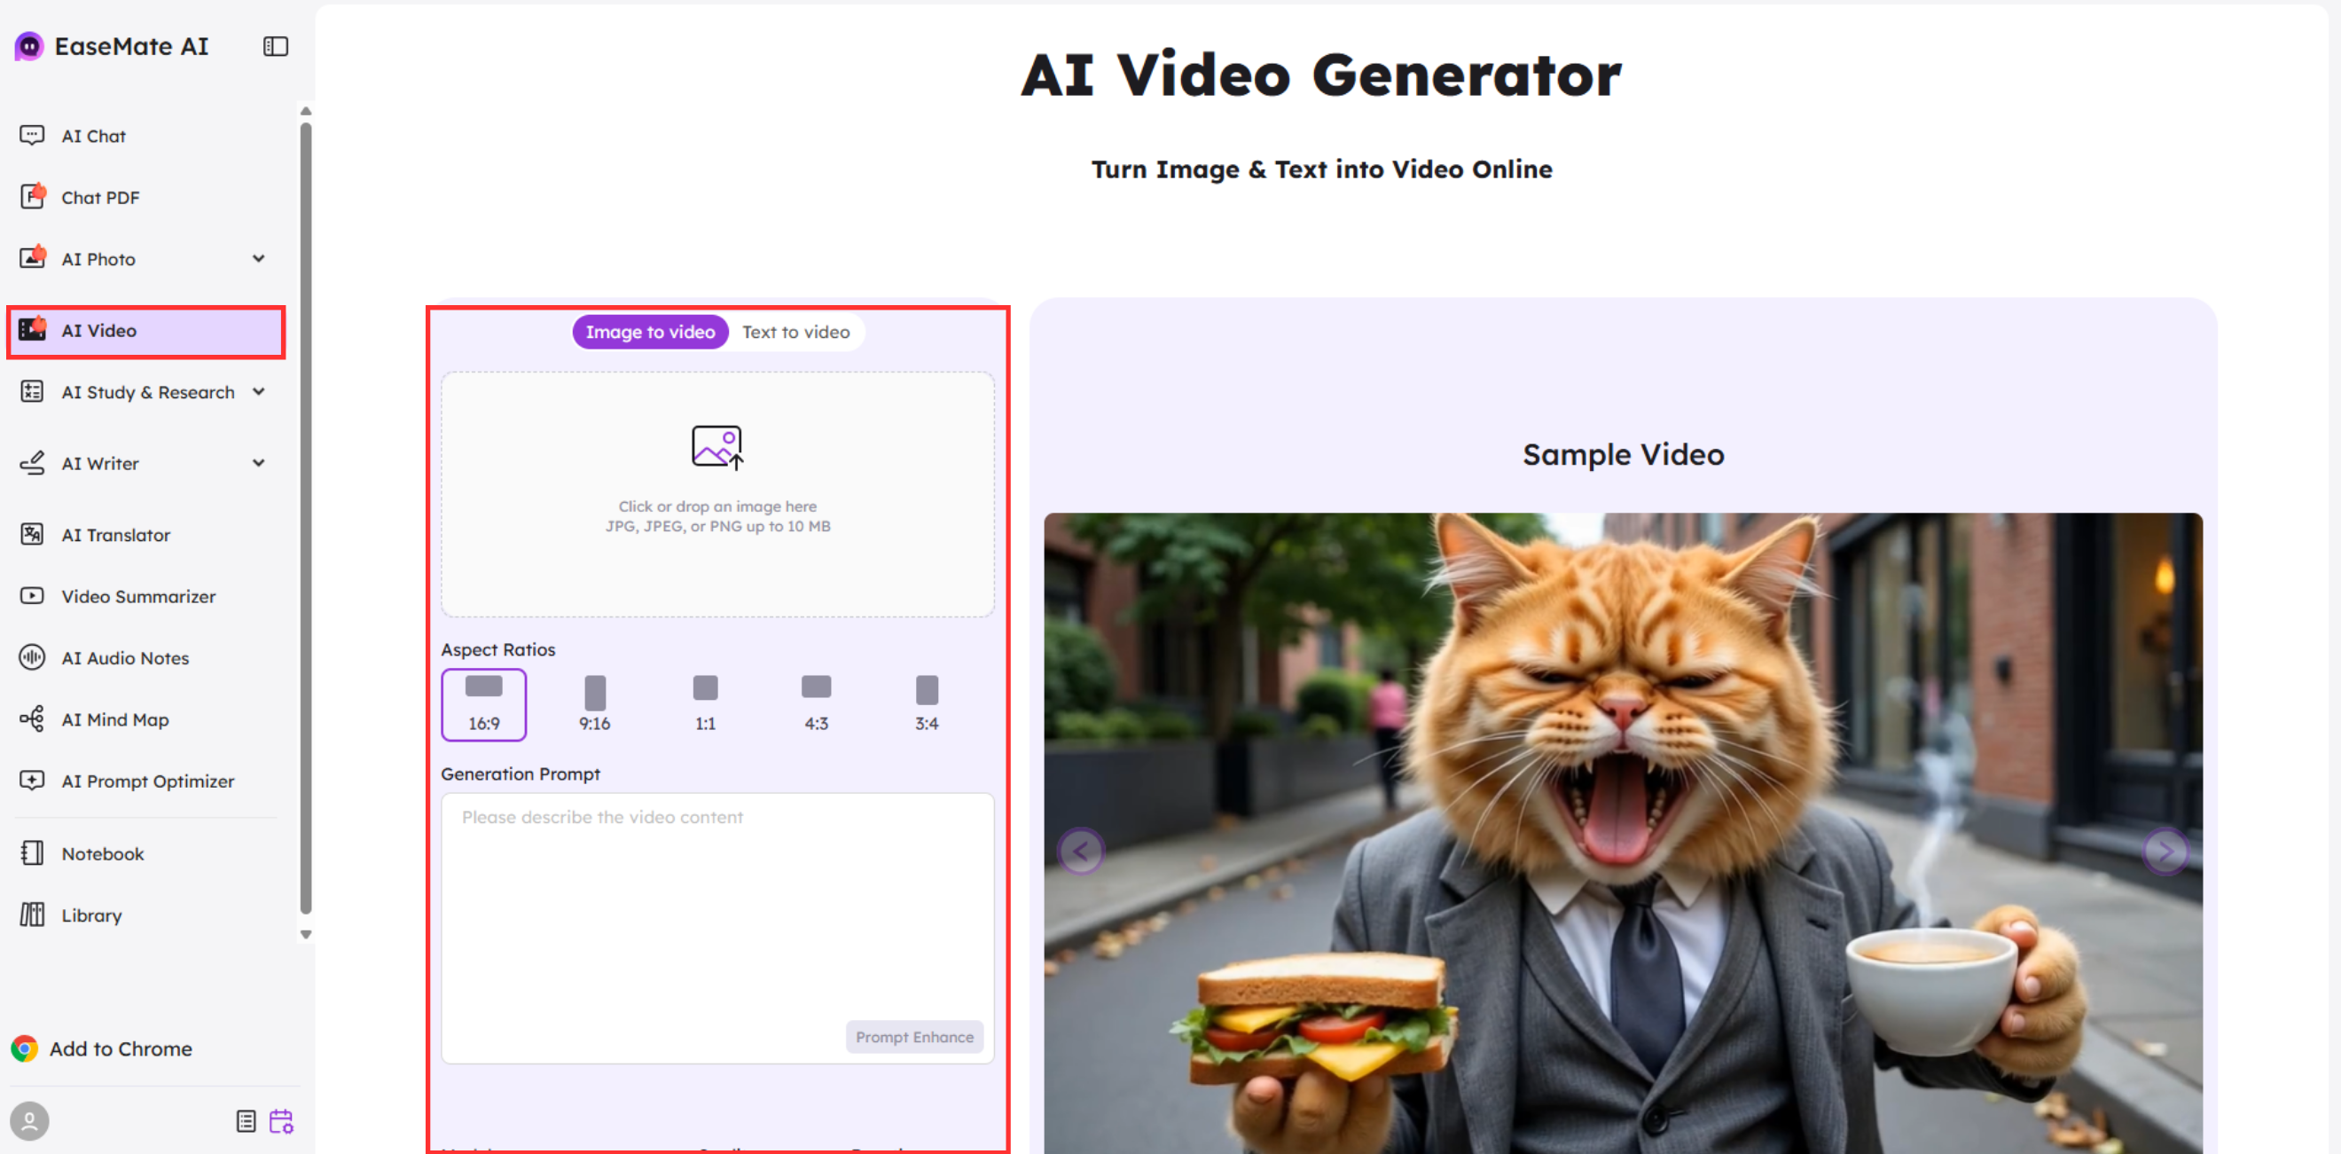Select the 4:3 aspect ratio

tap(815, 704)
